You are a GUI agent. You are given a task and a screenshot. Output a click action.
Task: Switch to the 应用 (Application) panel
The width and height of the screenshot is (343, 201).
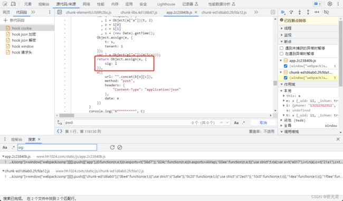point(129,4)
